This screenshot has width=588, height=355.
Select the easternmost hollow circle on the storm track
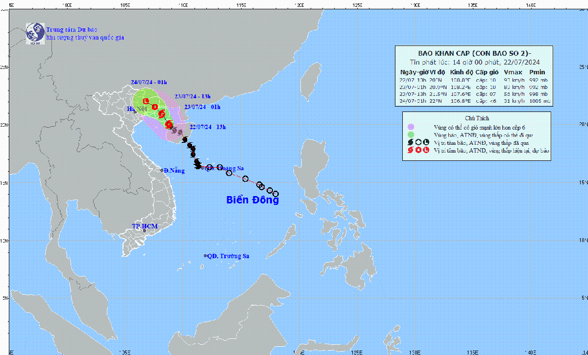pyautogui.click(x=276, y=194)
